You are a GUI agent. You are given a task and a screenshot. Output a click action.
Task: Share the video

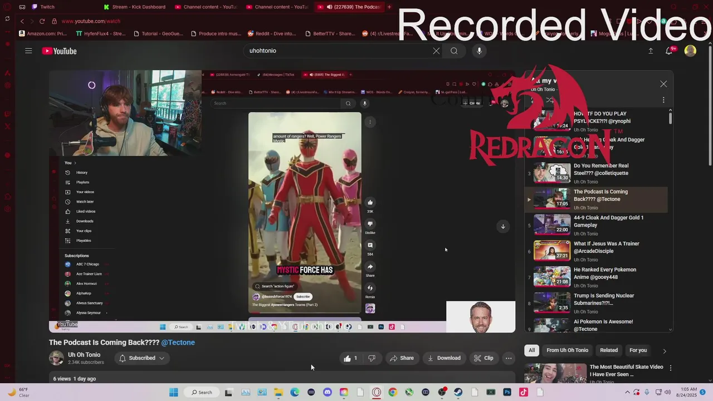tap(402, 358)
